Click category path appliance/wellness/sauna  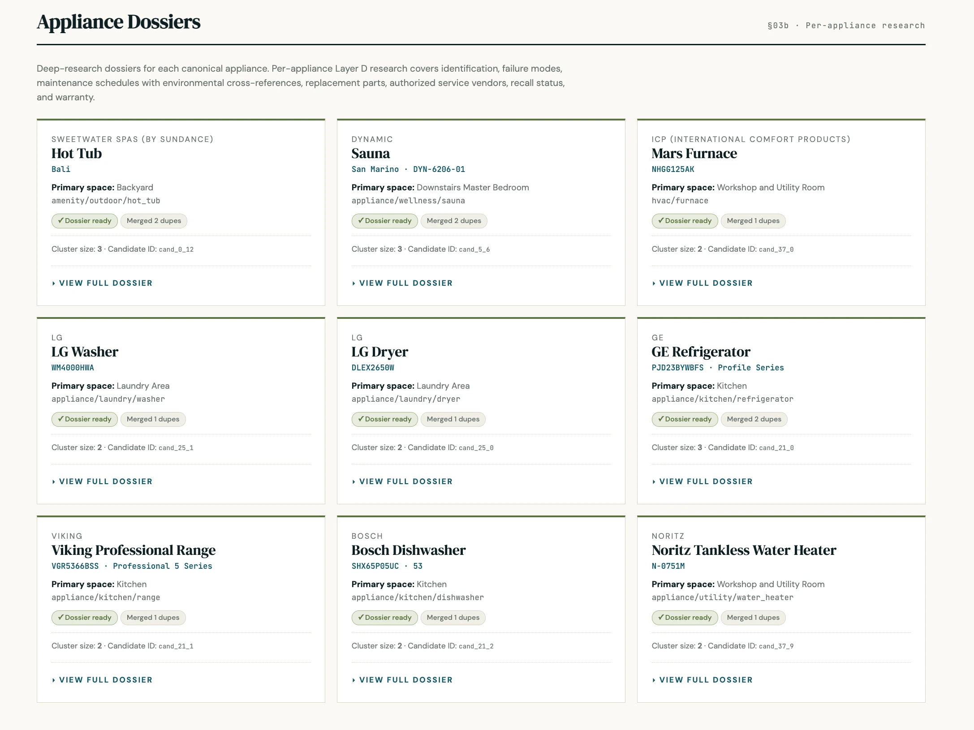click(x=408, y=201)
